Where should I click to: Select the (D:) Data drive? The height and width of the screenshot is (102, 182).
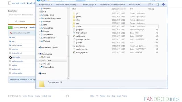click(x=47, y=60)
